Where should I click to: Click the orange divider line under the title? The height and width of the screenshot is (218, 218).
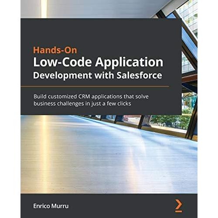tap(95, 86)
